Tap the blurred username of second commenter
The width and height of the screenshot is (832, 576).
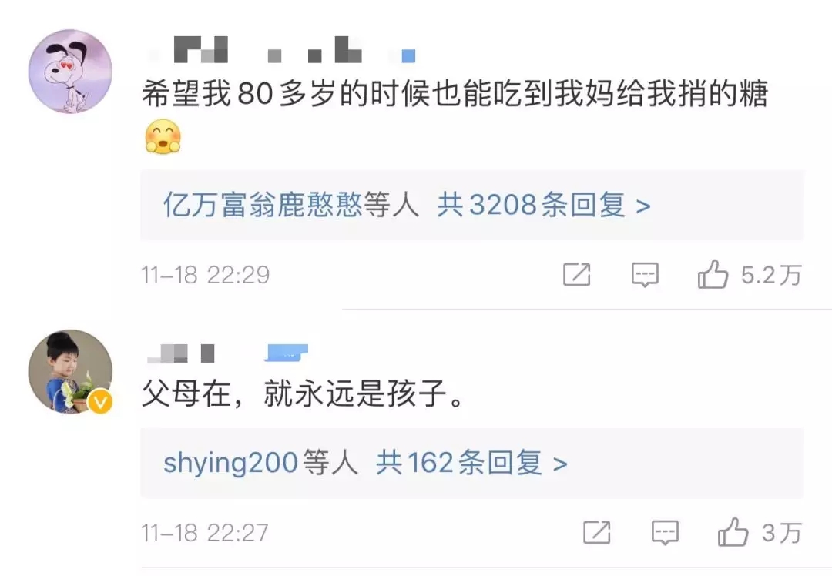(181, 353)
